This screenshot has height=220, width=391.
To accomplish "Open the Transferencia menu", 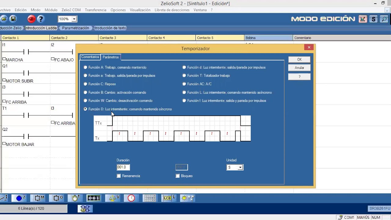I will coord(96,10).
